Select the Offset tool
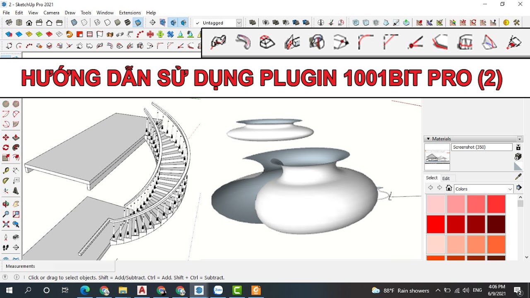Image resolution: width=530 pixels, height=298 pixels. [x=16, y=158]
